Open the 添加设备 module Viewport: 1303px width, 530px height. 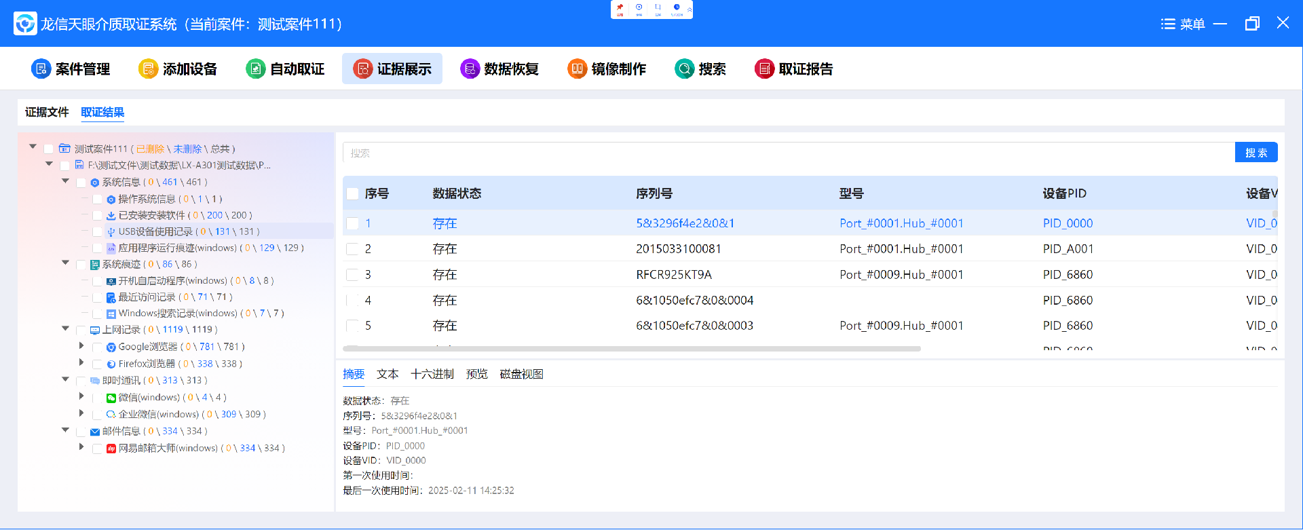(178, 69)
